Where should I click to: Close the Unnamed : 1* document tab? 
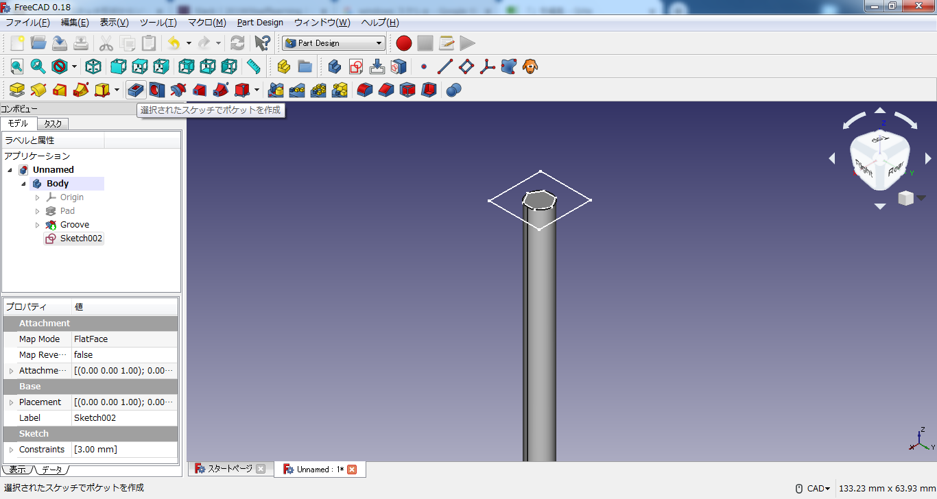click(x=352, y=470)
